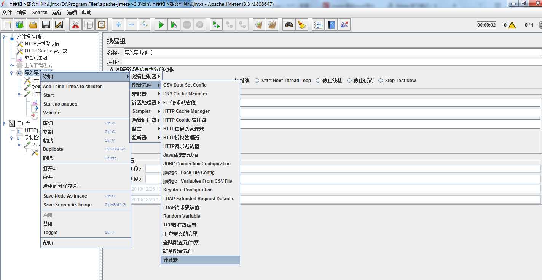Choose Random Variable from config submenu
Viewport: 542px width, 280px height.
pos(201,216)
